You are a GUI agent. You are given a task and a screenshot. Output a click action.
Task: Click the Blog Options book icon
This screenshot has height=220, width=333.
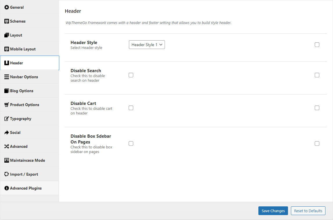pos(7,91)
